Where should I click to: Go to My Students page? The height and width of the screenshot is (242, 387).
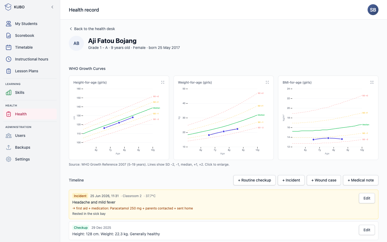(30, 24)
